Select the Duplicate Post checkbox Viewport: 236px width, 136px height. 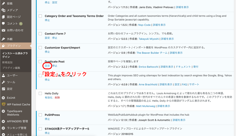40,62
